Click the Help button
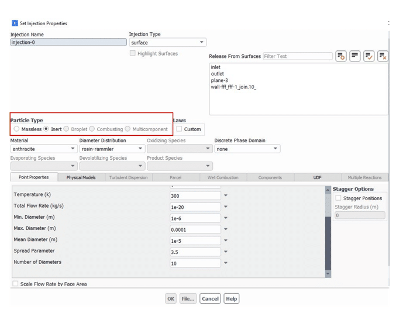The width and height of the screenshot is (403, 316). coord(232,298)
